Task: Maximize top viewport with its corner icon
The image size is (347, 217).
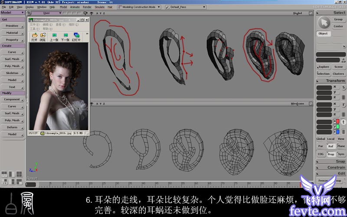Action: 311,13
